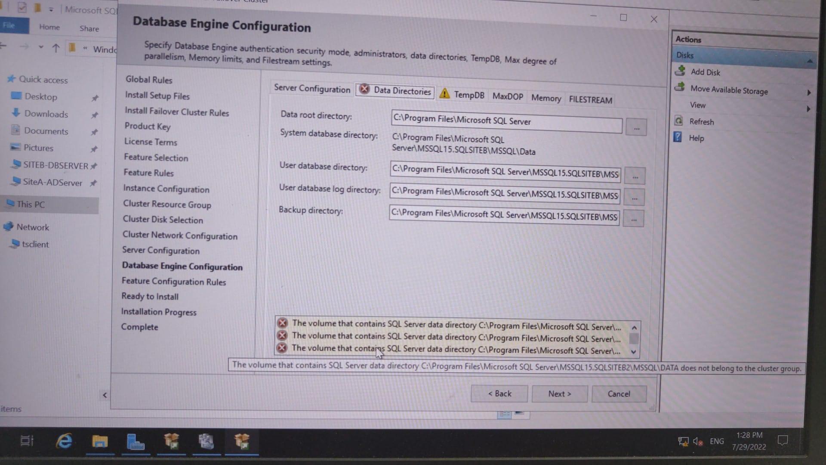Click the Data root directory field
The width and height of the screenshot is (826, 465).
506,121
